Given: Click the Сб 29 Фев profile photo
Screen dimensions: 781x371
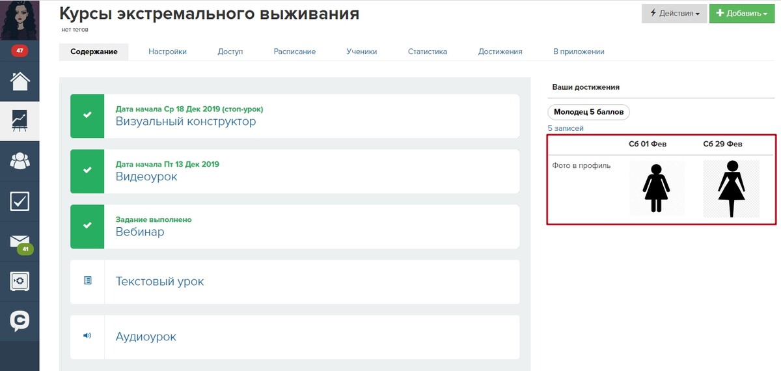Looking at the screenshot, I should coord(731,189).
